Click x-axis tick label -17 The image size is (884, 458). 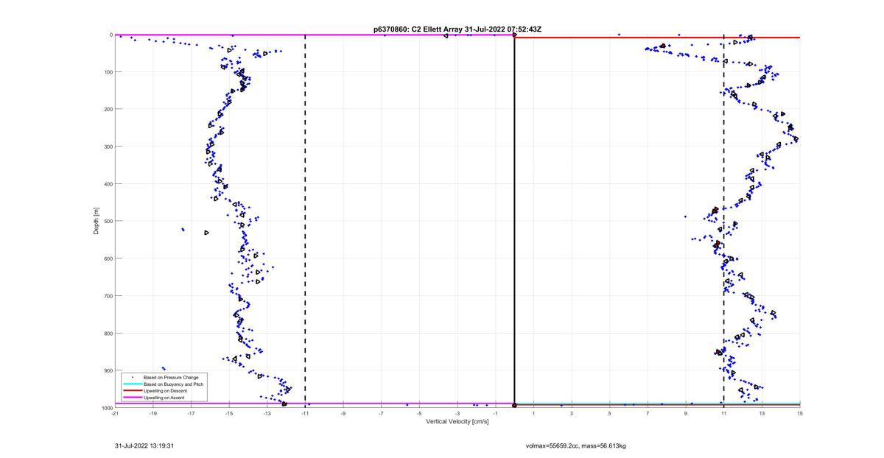(191, 414)
